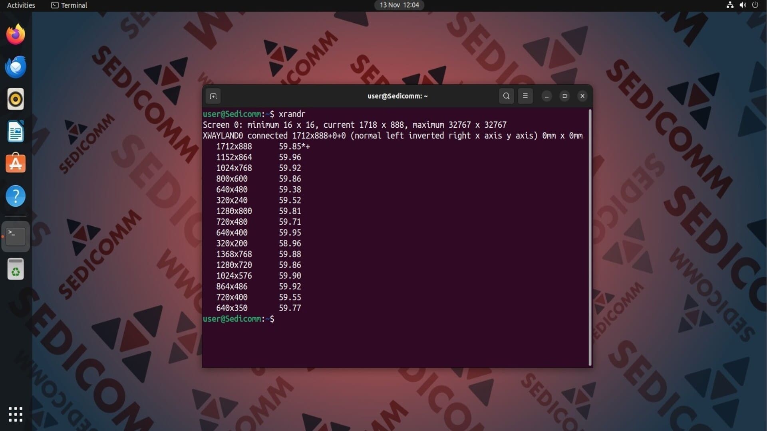
Task: Open the Help icon in dock
Action: click(16, 196)
